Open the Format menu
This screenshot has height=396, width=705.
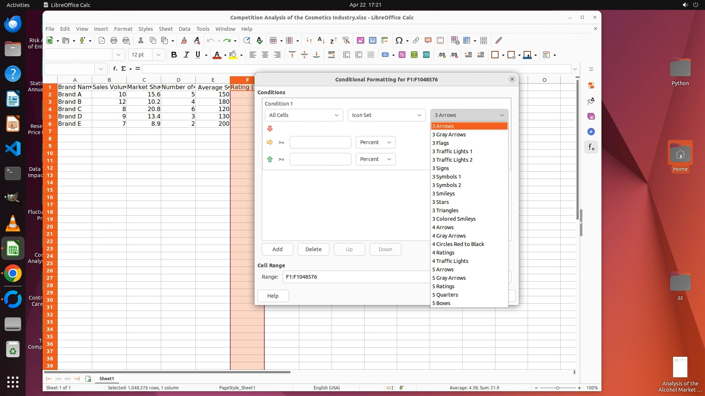pos(123,29)
